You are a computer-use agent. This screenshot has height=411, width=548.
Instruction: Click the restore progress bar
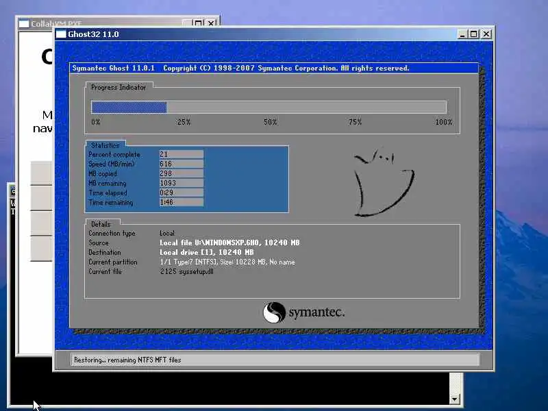tap(269, 107)
